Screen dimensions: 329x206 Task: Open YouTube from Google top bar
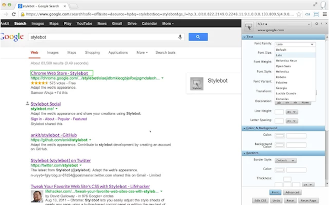(84, 23)
